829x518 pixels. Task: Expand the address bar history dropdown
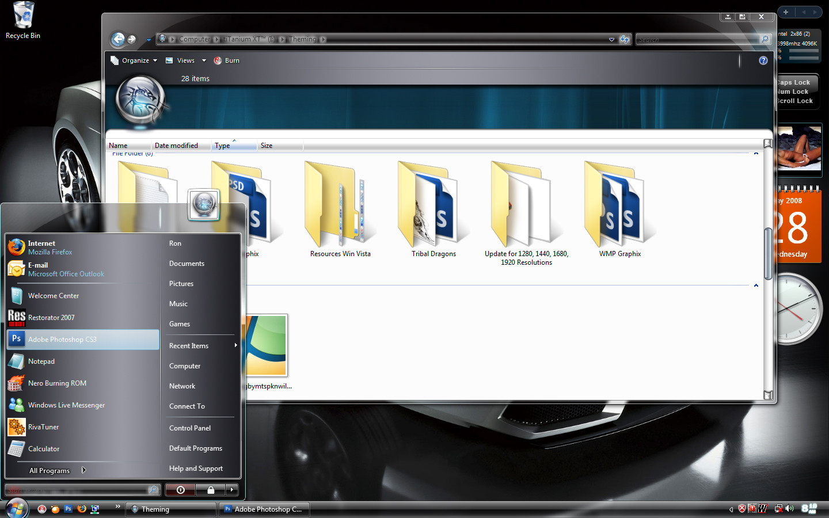click(x=611, y=40)
